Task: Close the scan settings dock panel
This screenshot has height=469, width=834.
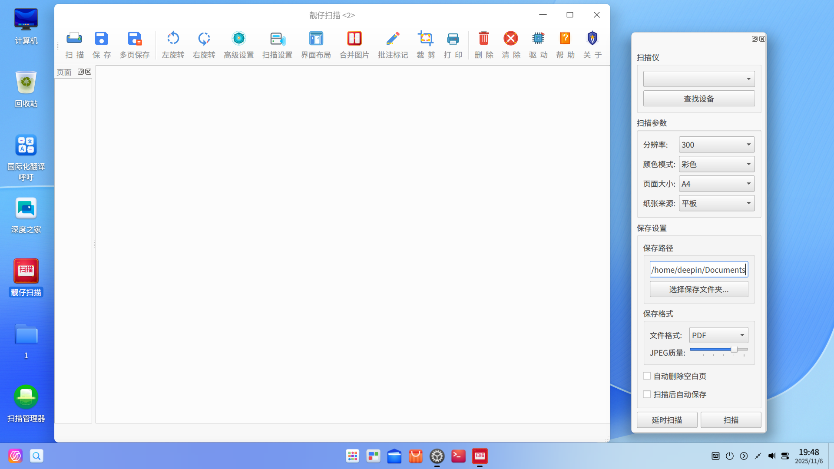Action: click(x=762, y=39)
